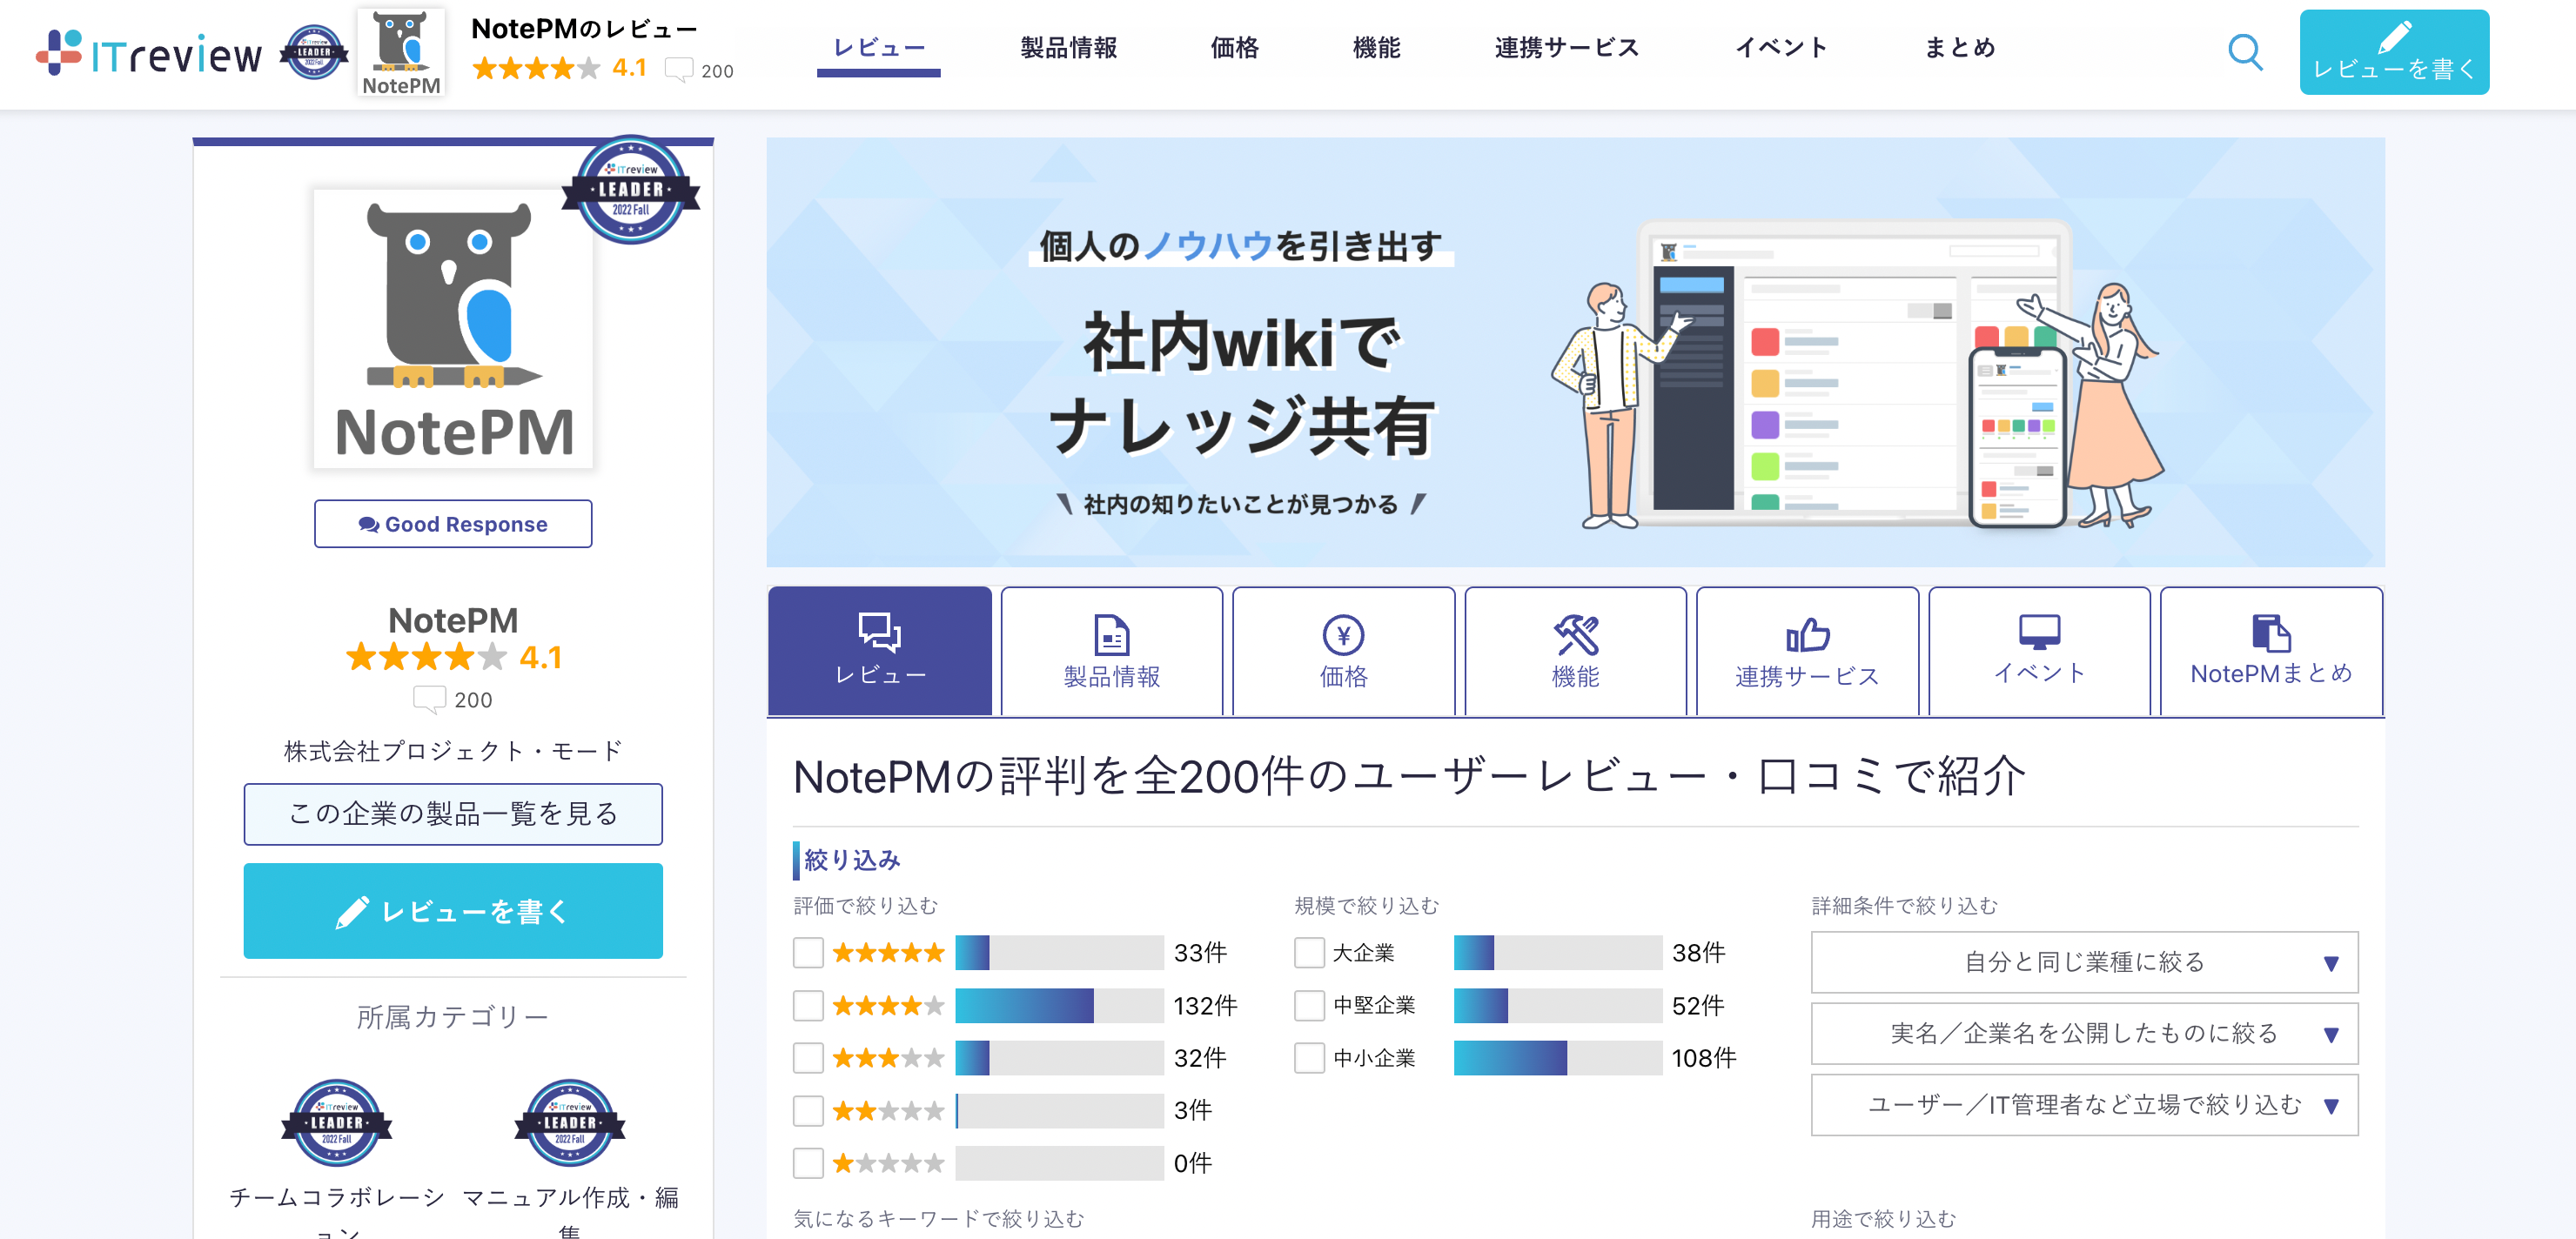Viewport: 2576px width, 1239px height.
Task: Click the Leader badge for チームコラボレーション
Action: [336, 1123]
